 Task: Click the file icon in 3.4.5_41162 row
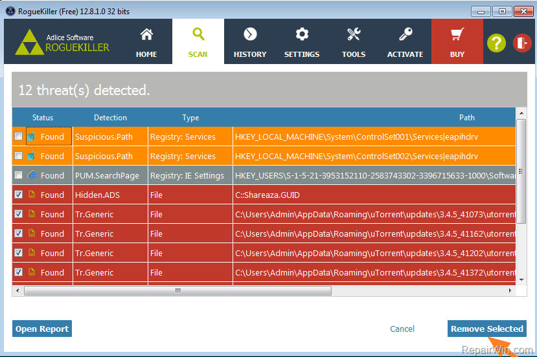point(32,233)
